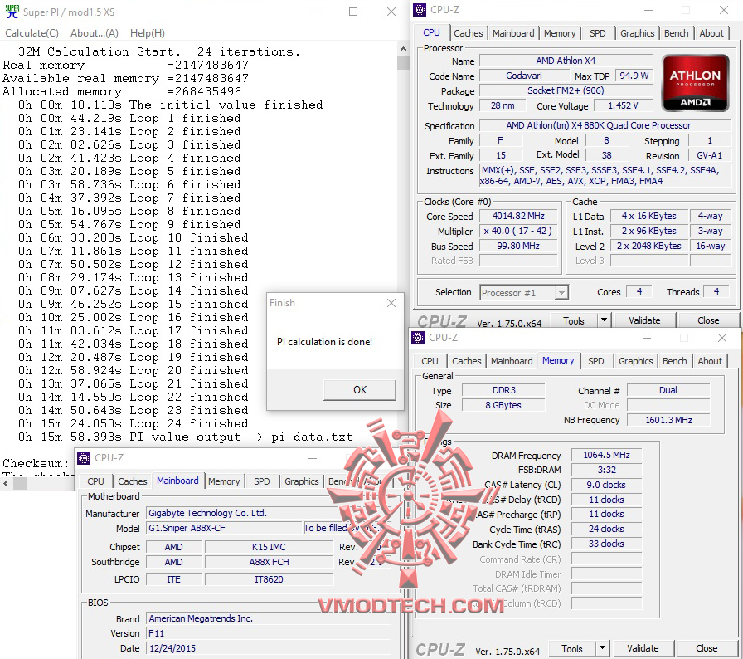Switch to About tab in Memory CPU-Z window
This screenshot has height=659, width=743.
[710, 361]
